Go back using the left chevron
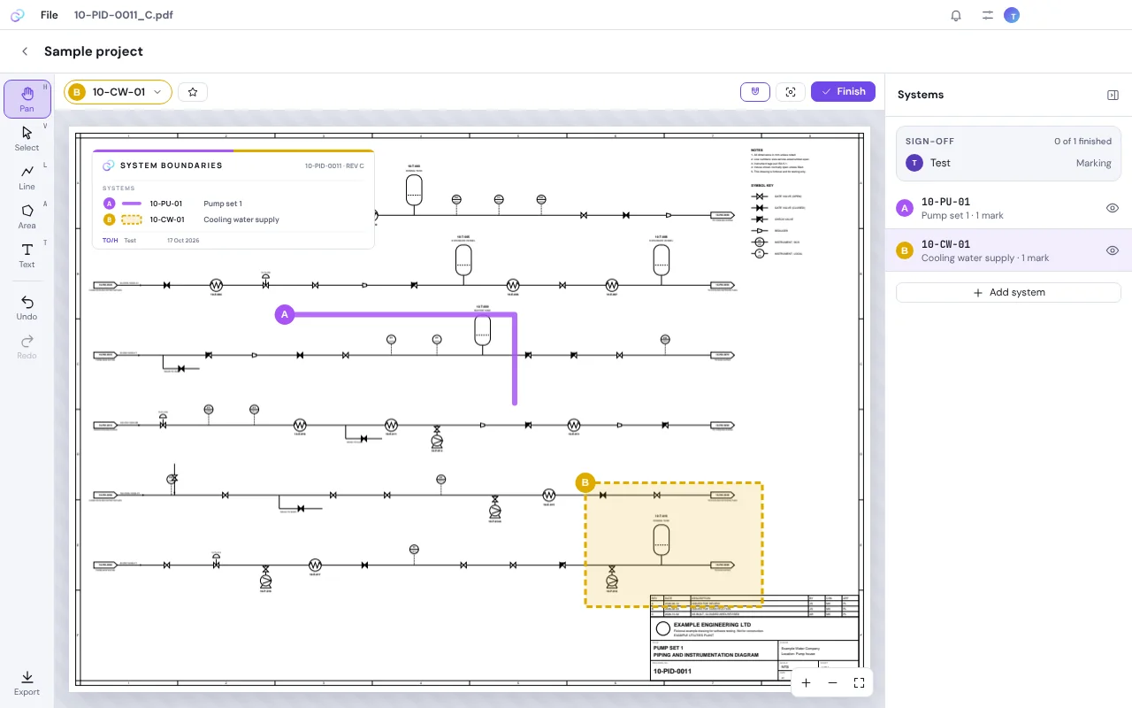Viewport: 1132px width, 708px height. point(25,51)
